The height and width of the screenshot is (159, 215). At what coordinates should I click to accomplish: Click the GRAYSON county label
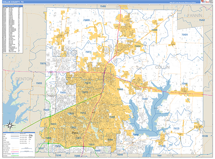(121, 6)
